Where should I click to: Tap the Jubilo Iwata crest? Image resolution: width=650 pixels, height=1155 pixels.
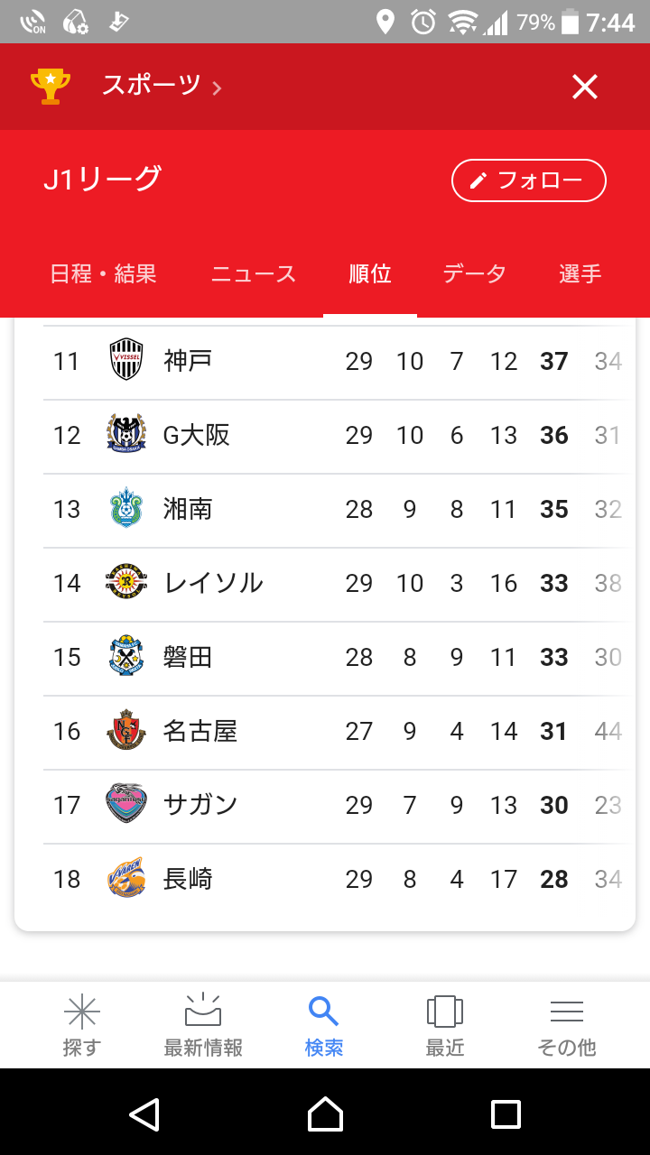125,657
